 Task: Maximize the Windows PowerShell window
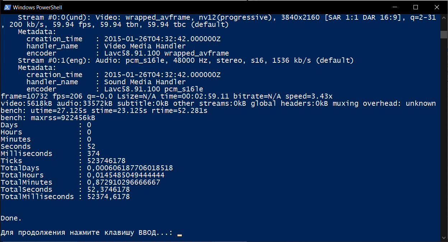tap(416, 7)
